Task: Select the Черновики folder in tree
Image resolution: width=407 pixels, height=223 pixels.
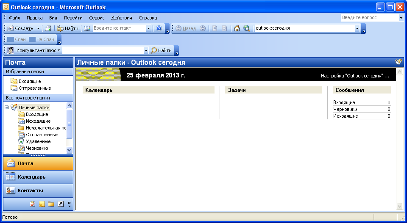Action: click(34, 148)
